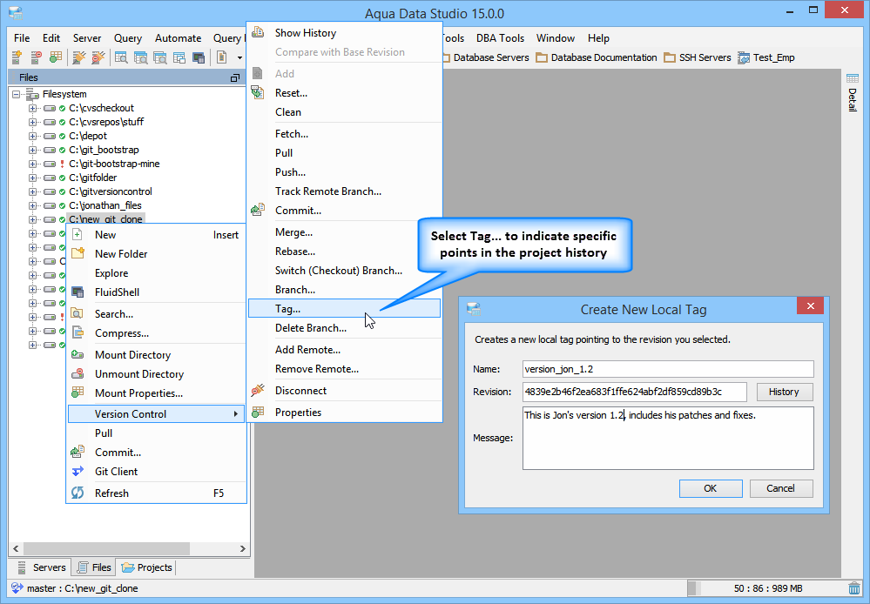Open the Help menu
This screenshot has height=604, width=870.
(x=598, y=37)
